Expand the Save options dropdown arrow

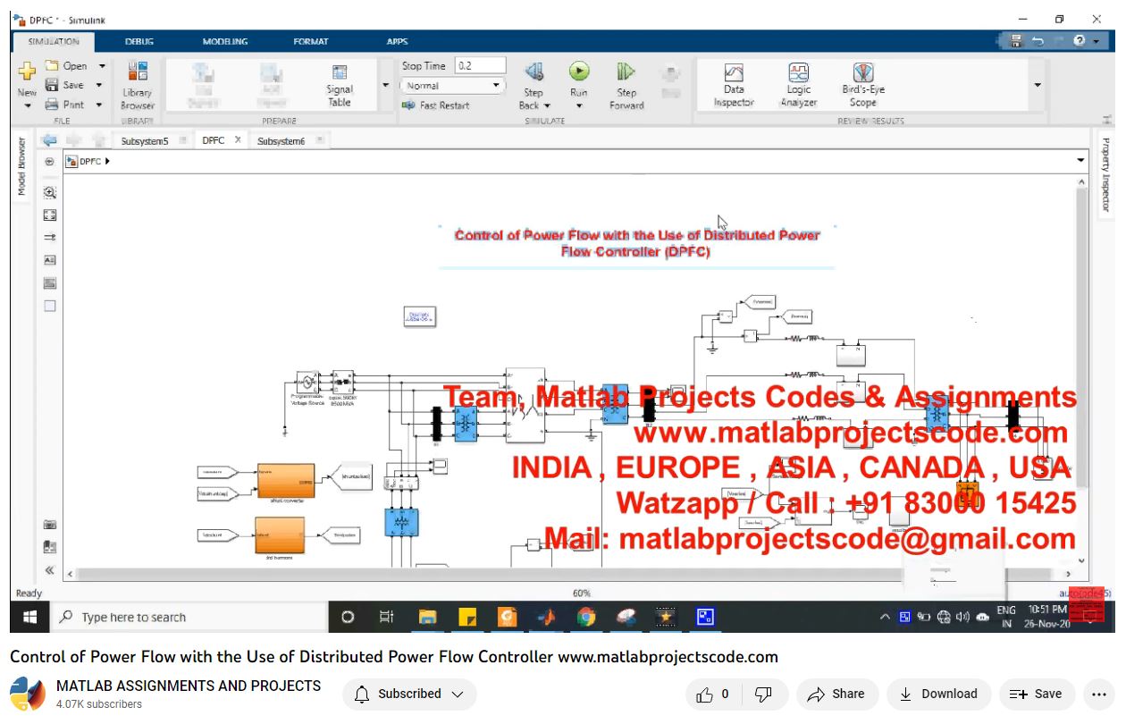coord(98,86)
